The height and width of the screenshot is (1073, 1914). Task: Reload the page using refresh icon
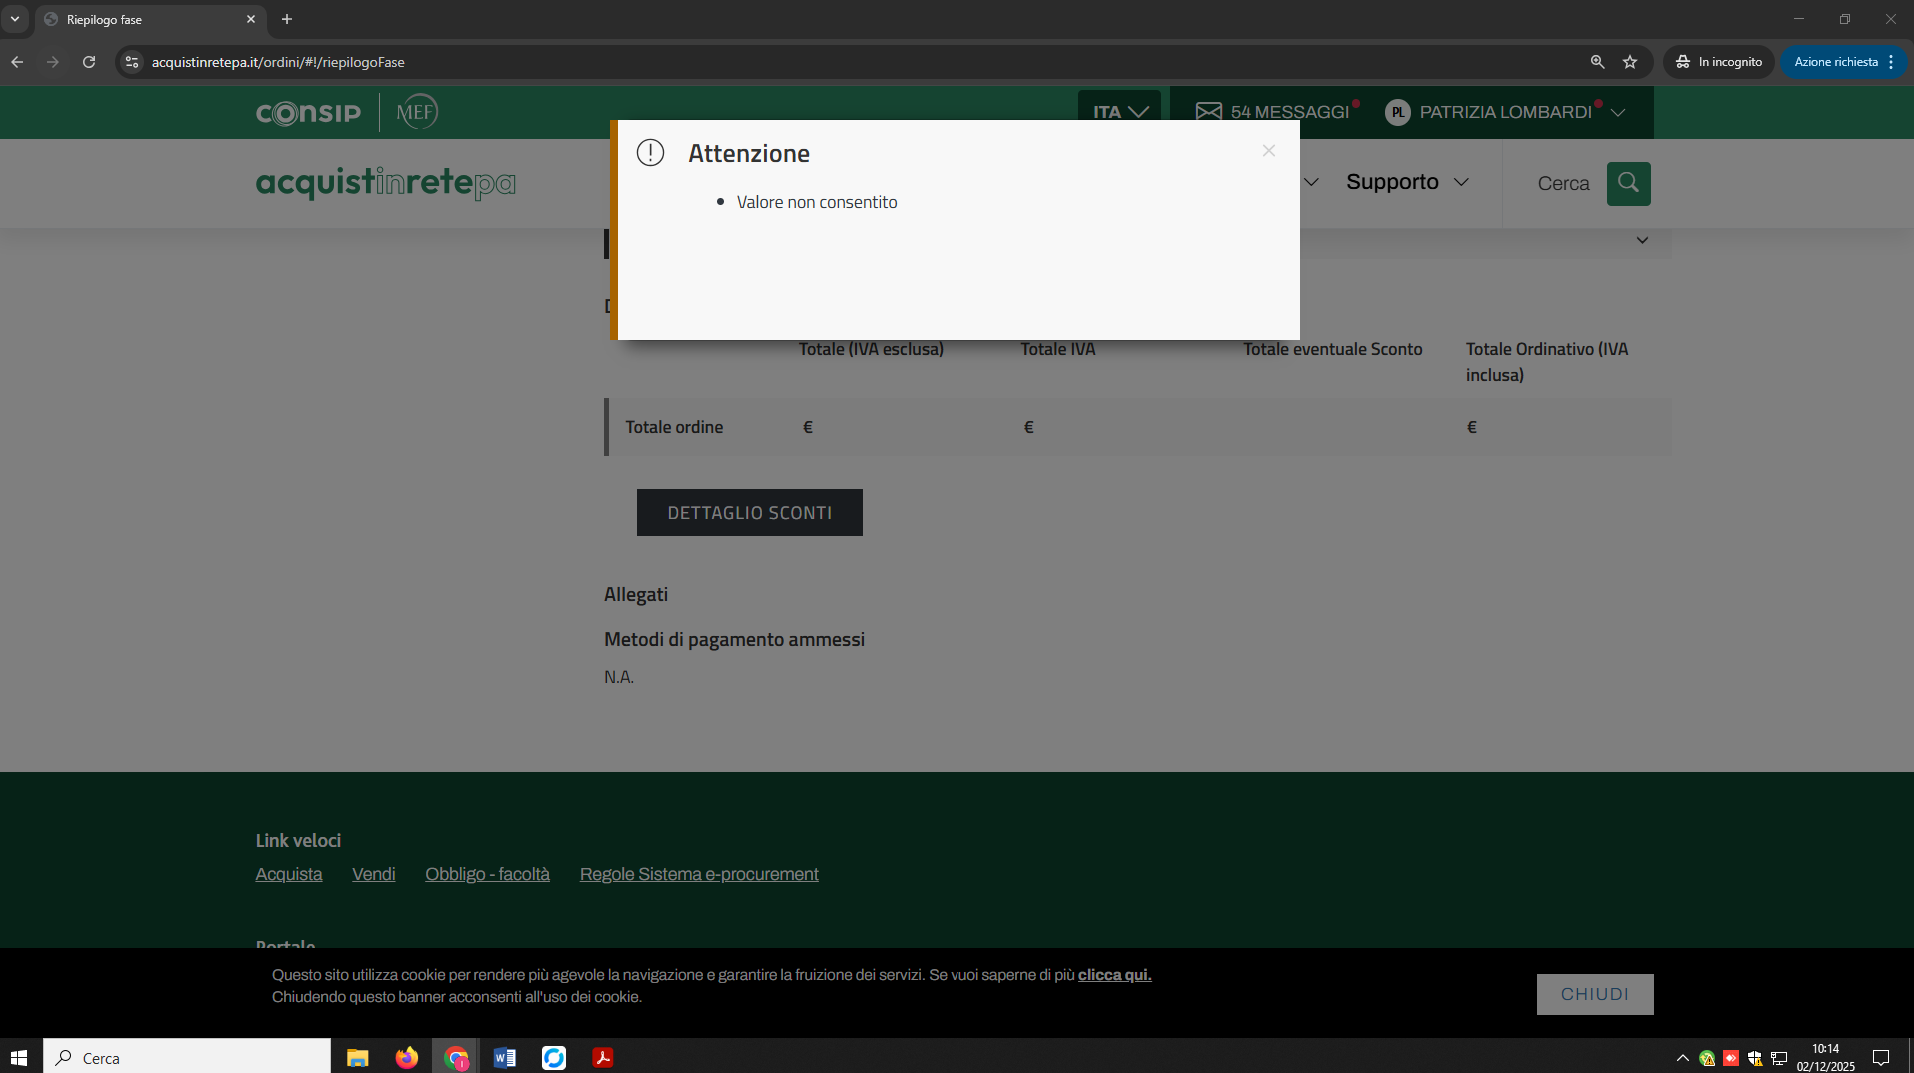click(x=89, y=62)
